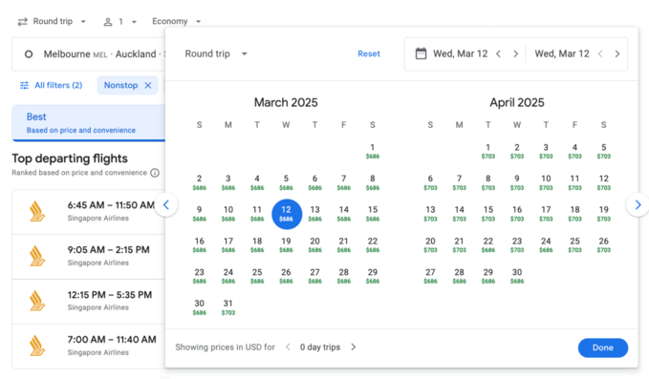Image resolution: width=649 pixels, height=379 pixels.
Task: Show next month with right circle arrow
Action: (638, 204)
